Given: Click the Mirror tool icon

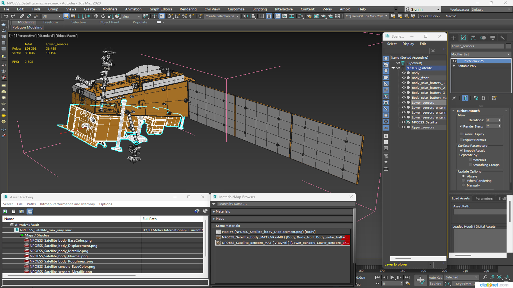Looking at the screenshot, I should 246,16.
